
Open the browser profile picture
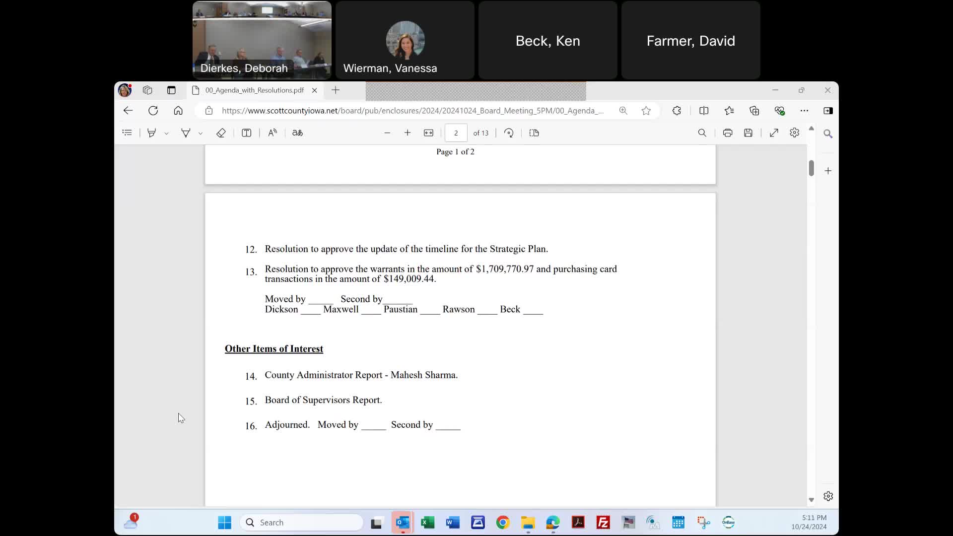(x=125, y=90)
